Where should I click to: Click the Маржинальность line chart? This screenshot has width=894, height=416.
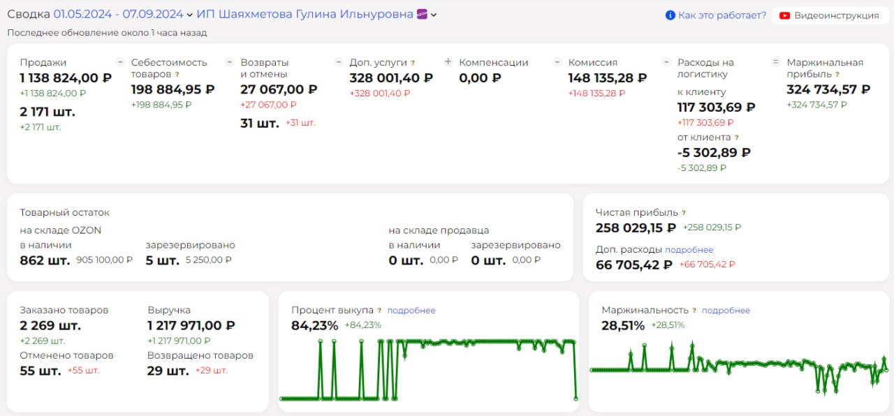[x=738, y=368]
